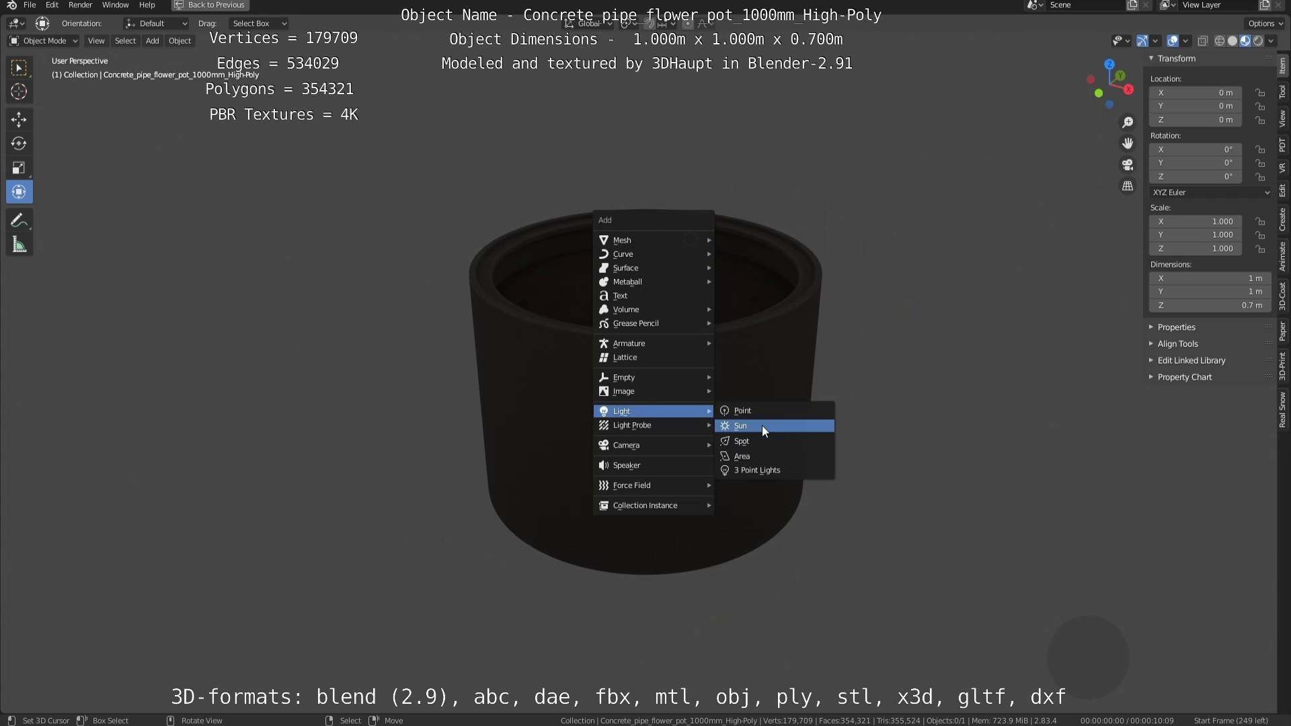The width and height of the screenshot is (1291, 726).
Task: Click the Back to Previous button
Action: click(210, 5)
